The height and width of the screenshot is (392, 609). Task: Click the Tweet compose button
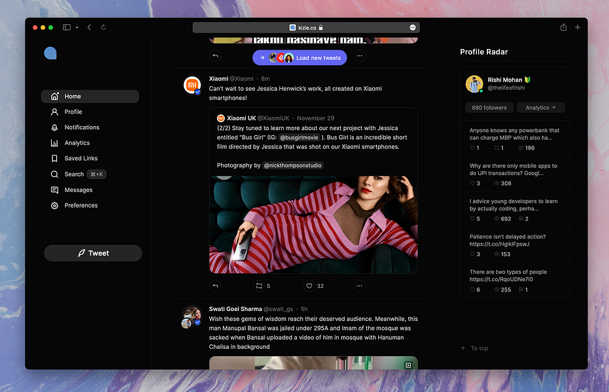click(93, 253)
